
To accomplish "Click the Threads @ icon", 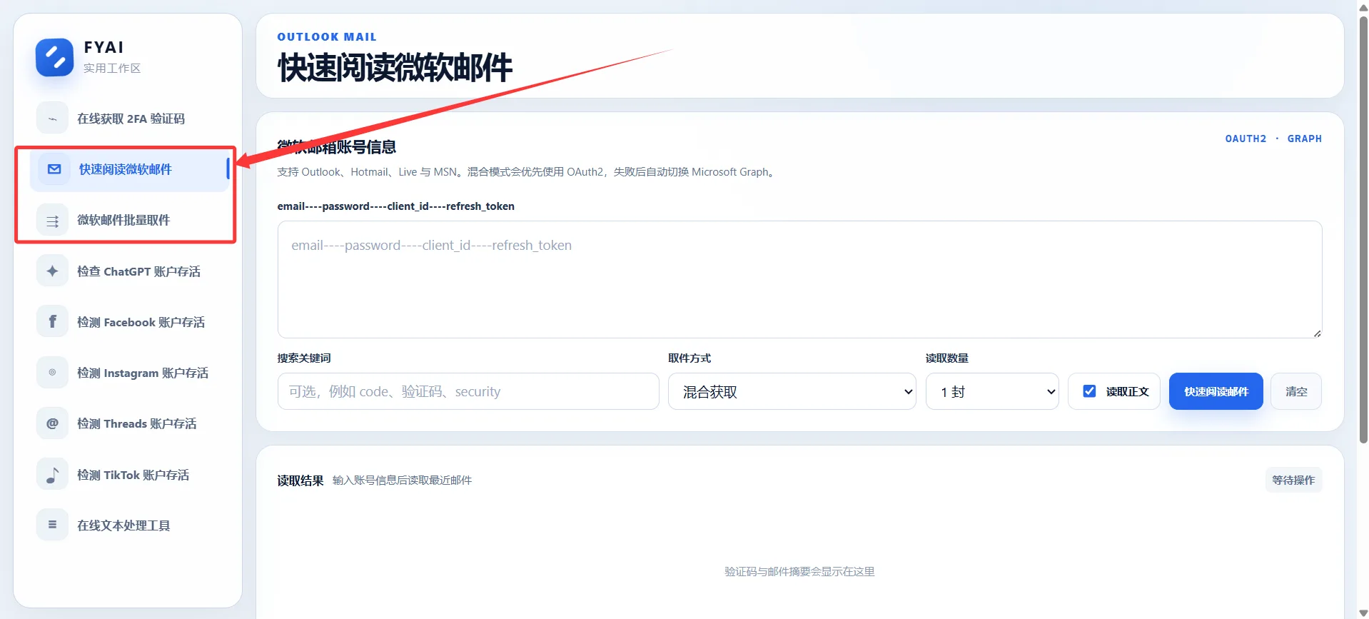I will click(52, 423).
